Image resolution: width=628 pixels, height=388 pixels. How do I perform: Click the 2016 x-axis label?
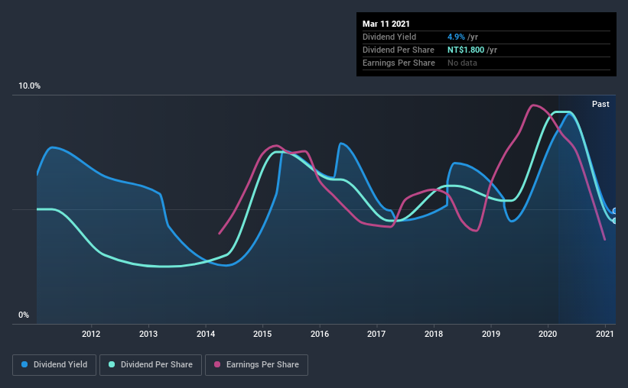[320, 334]
